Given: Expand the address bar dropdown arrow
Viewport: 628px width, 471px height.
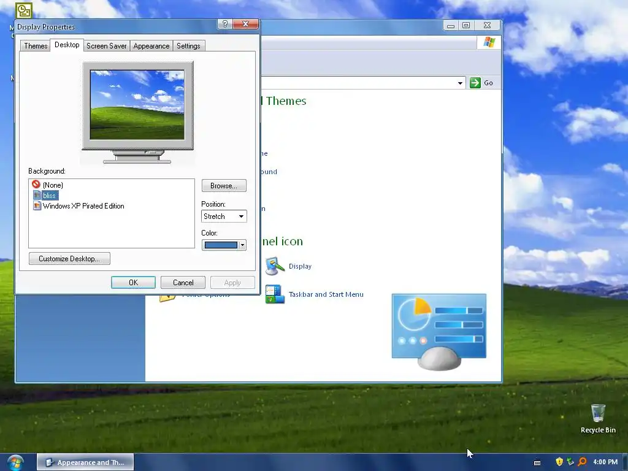Looking at the screenshot, I should click(x=460, y=83).
